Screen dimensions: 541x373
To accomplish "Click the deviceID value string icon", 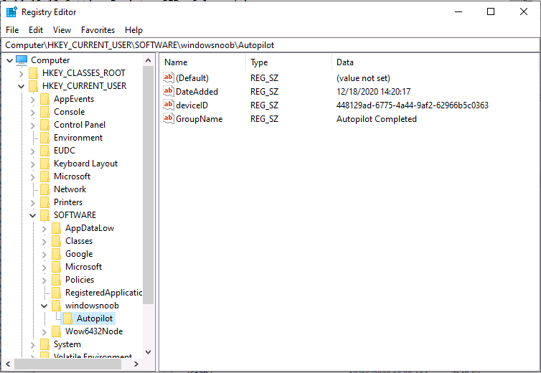I will click(x=169, y=105).
